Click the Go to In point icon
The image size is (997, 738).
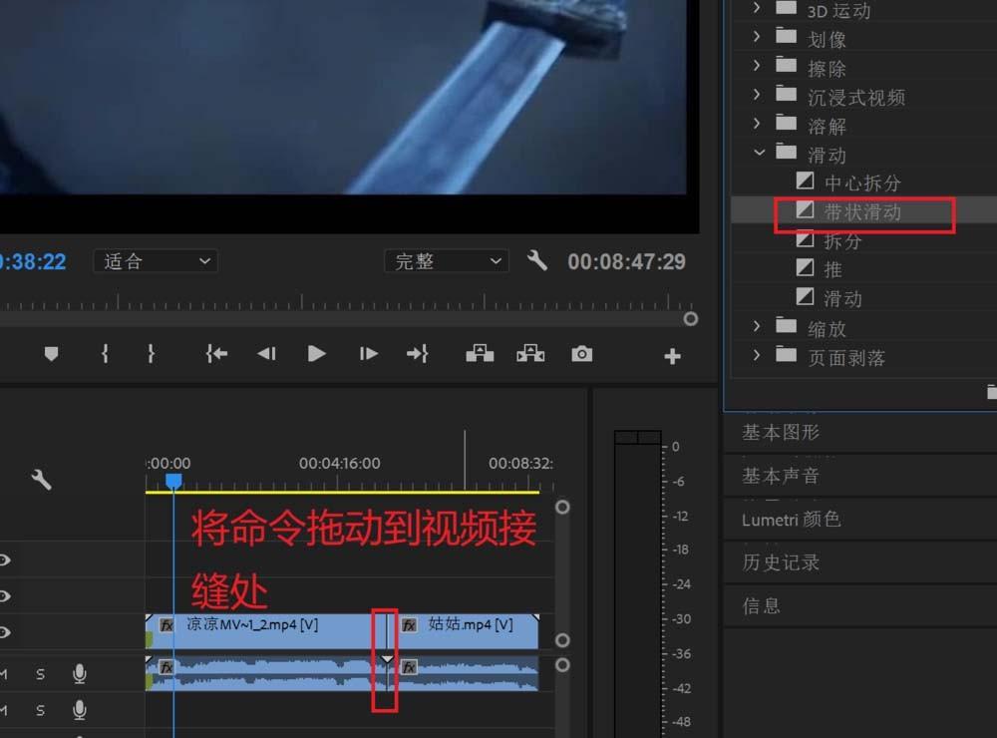tap(215, 353)
